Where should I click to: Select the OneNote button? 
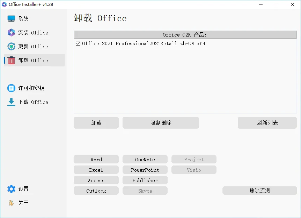point(145,159)
